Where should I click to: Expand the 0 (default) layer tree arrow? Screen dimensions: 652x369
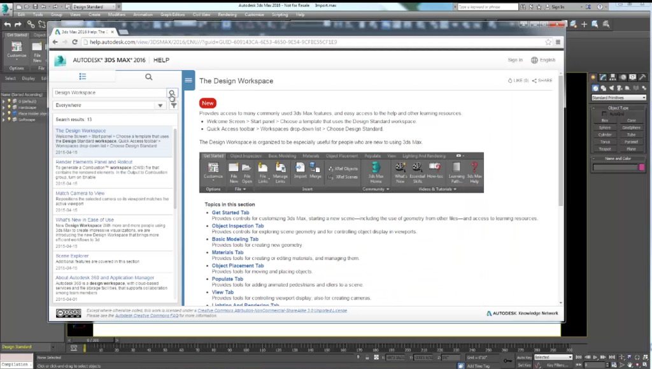point(3,101)
